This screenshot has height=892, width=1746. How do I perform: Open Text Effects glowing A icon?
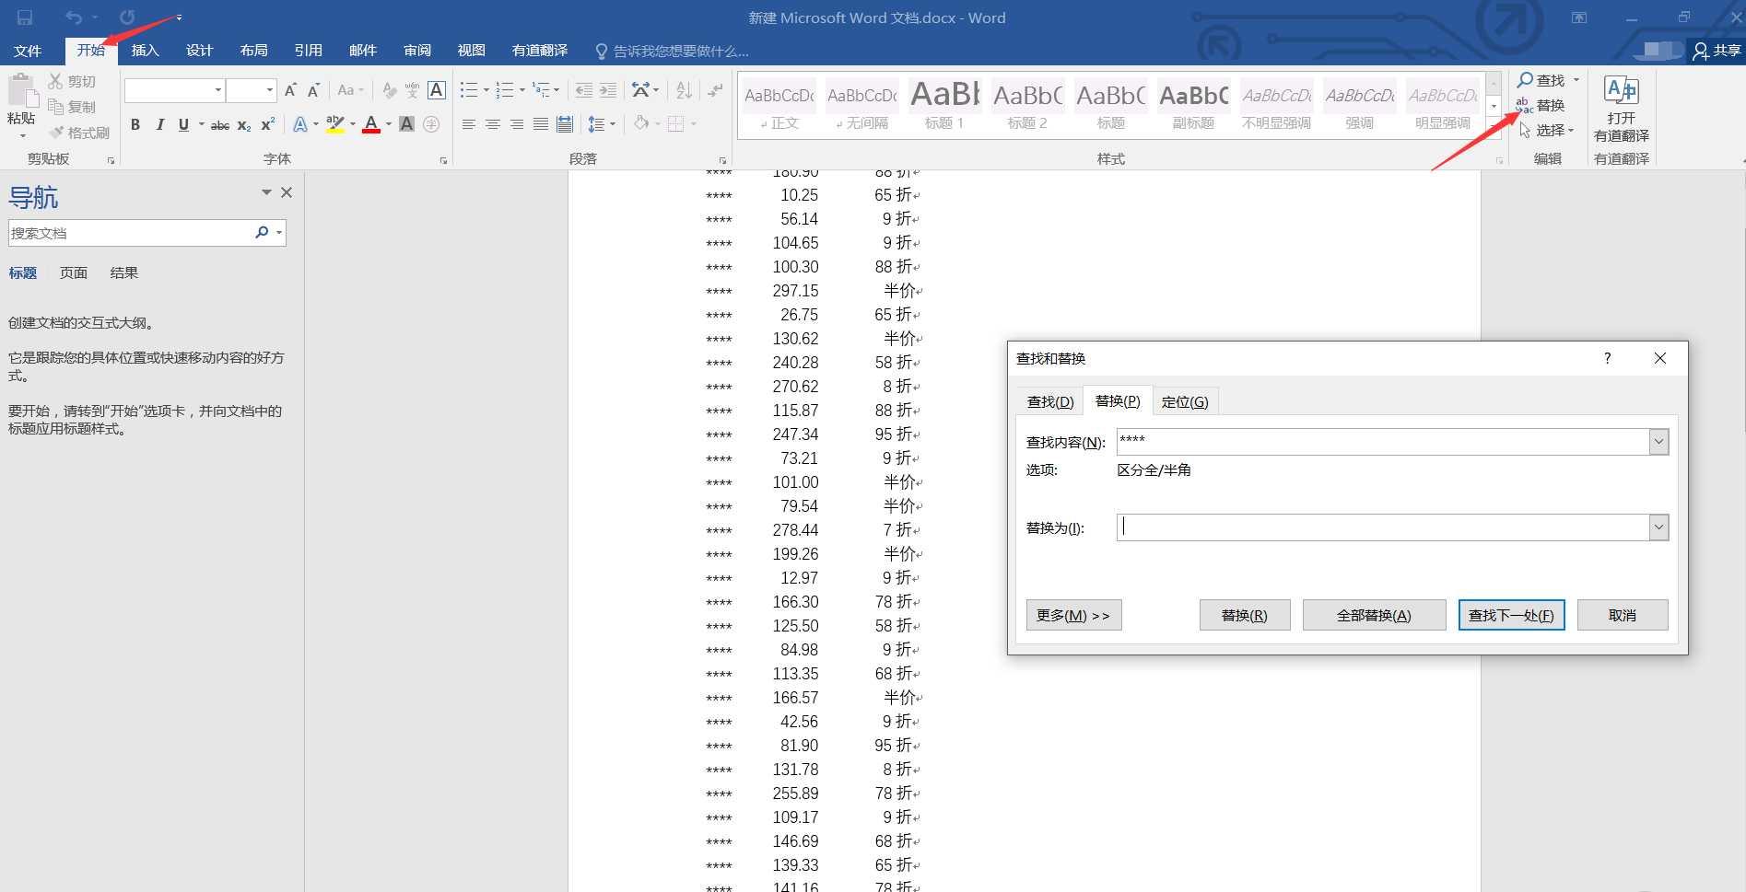click(300, 124)
